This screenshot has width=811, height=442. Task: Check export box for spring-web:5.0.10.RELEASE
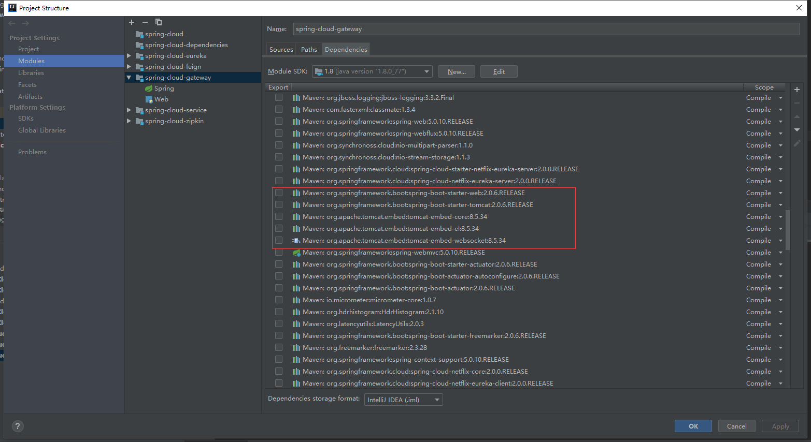pyautogui.click(x=279, y=121)
